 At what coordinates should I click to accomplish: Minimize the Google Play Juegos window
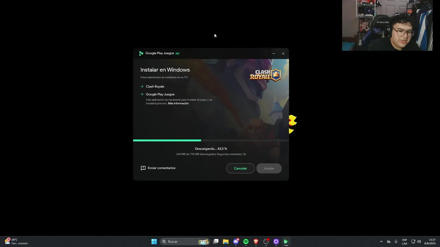274,54
